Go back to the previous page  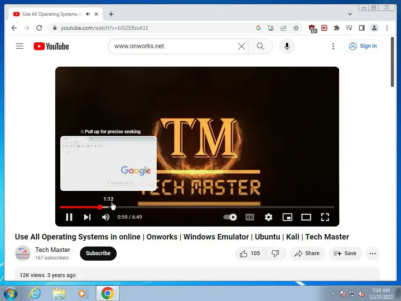[x=14, y=28]
